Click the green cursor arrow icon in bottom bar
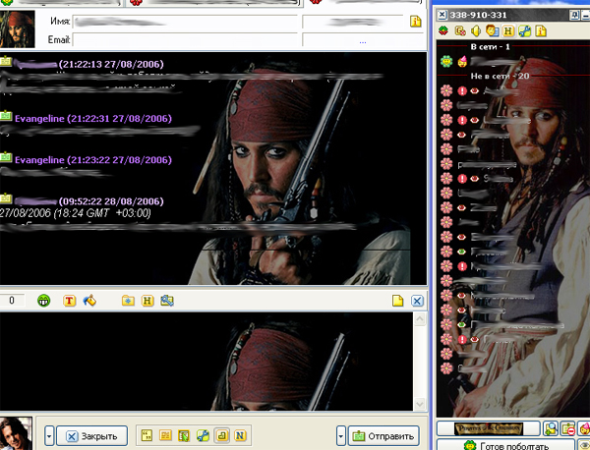590x450 pixels. (184, 435)
